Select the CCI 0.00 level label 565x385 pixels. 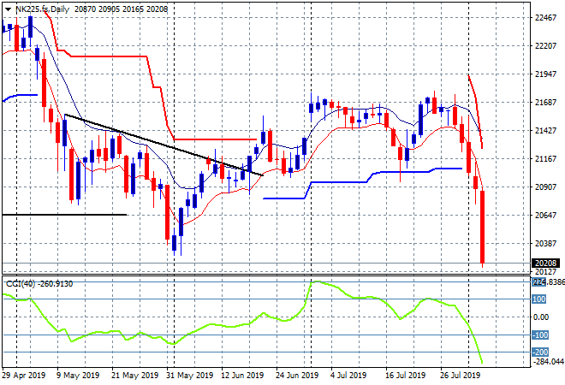pos(540,317)
